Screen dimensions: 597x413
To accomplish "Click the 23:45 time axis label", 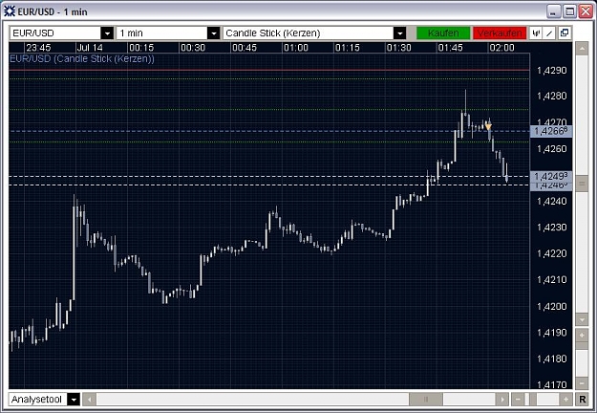I will 38,48.
